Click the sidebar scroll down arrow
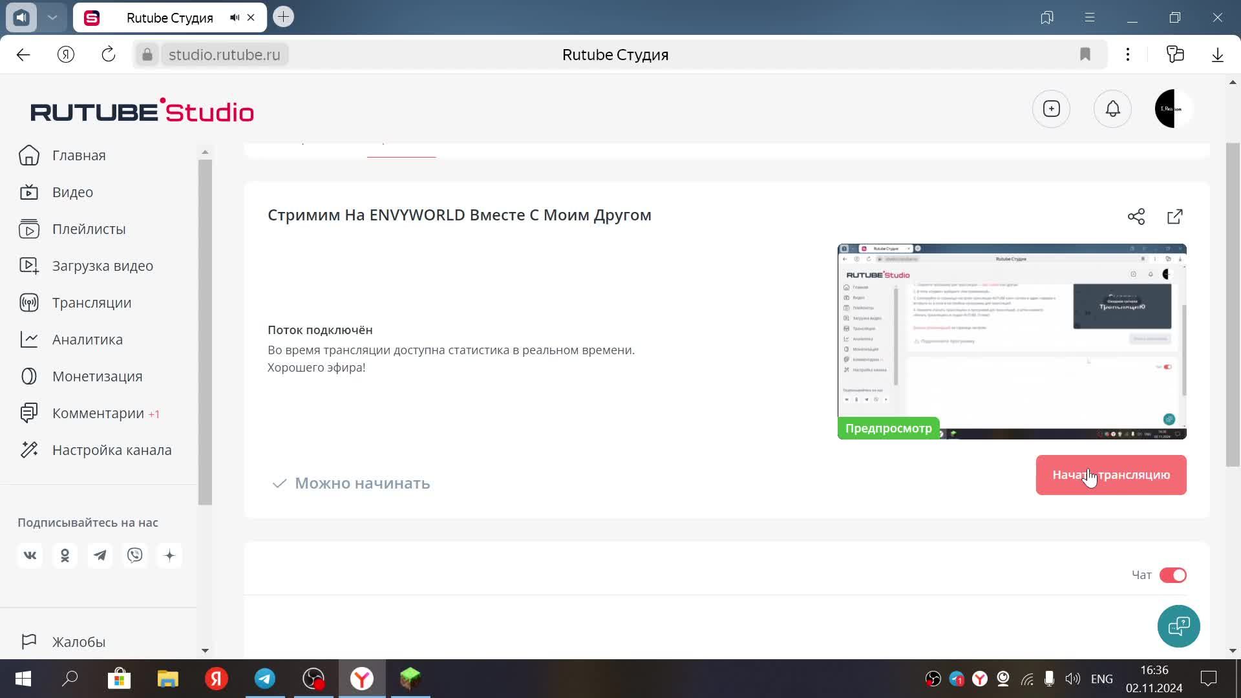 (x=205, y=651)
